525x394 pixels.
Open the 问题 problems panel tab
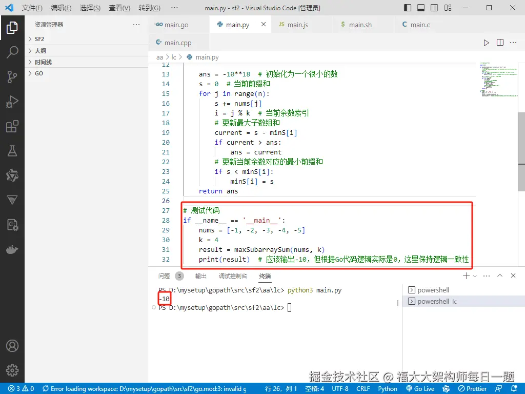(171, 275)
